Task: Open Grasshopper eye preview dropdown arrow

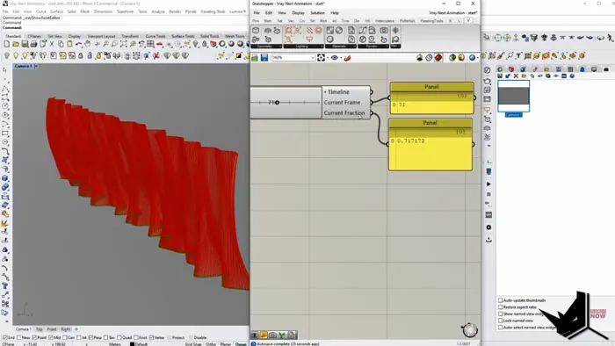Action: (341, 58)
